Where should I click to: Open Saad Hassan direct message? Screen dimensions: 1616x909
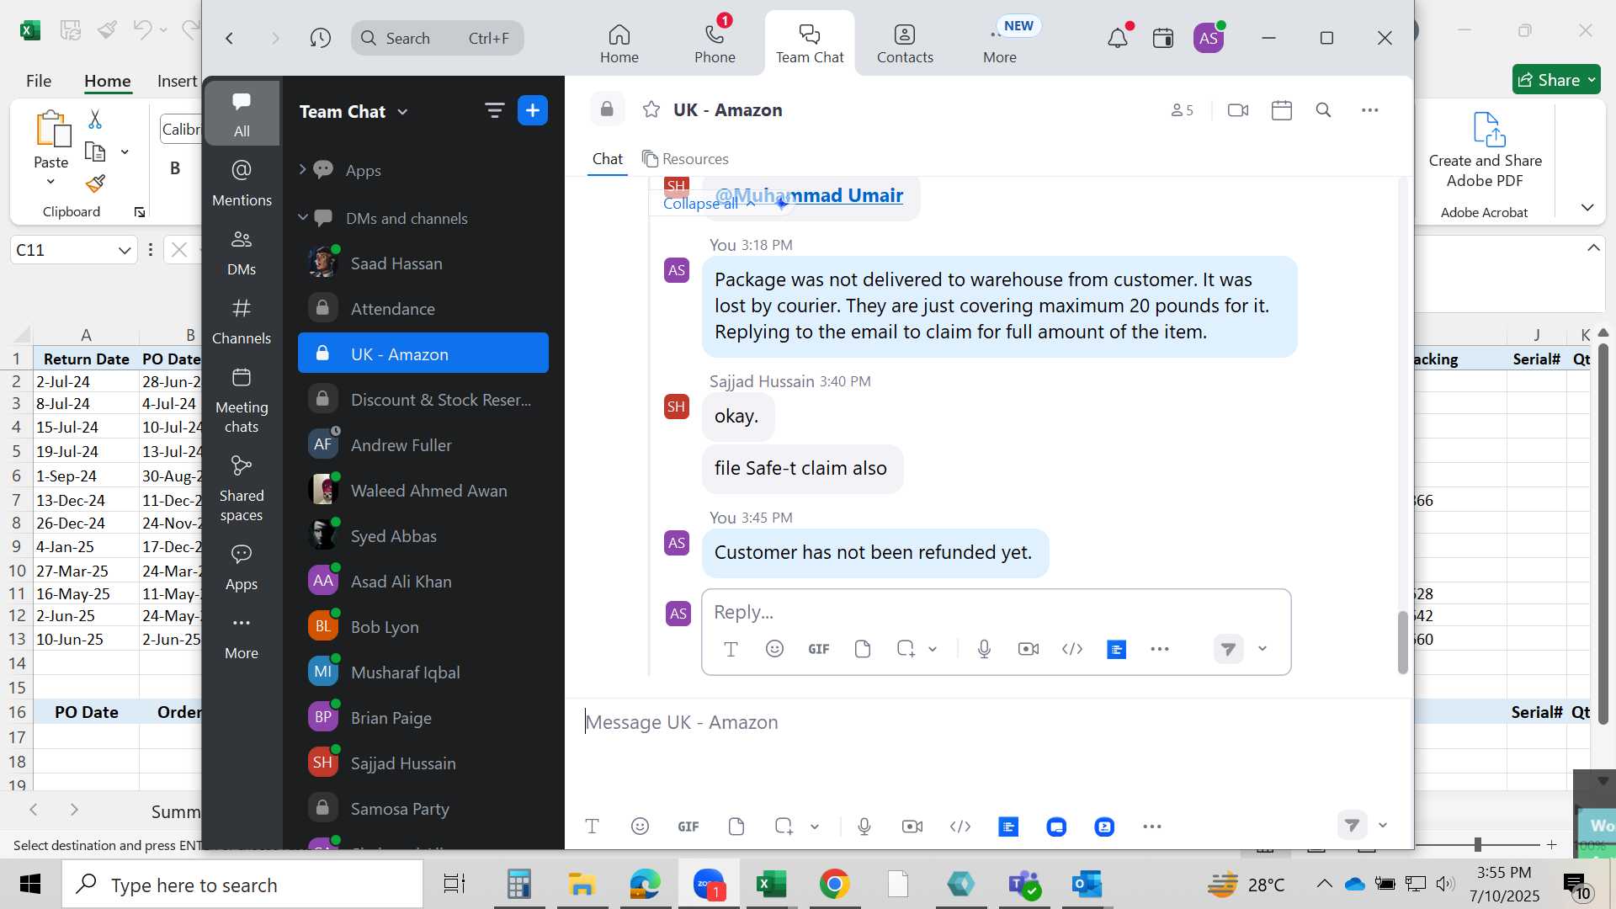423,263
